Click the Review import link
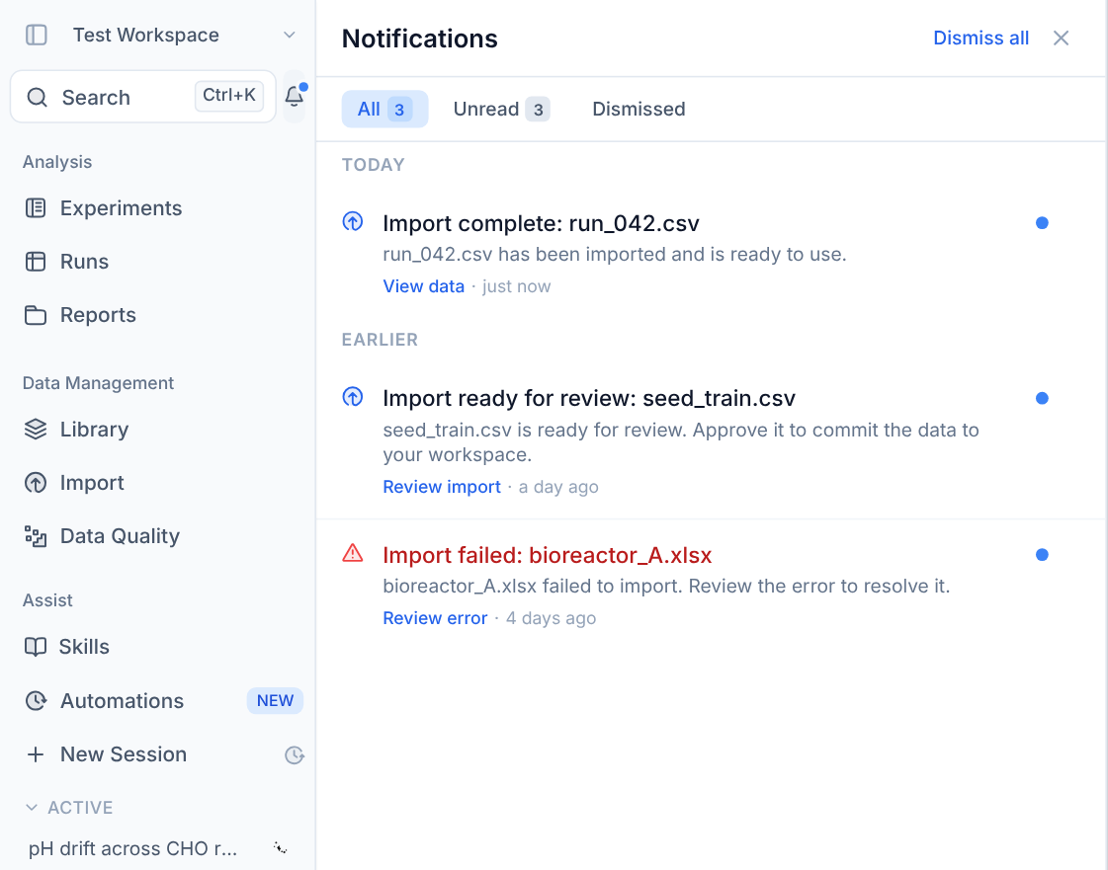The image size is (1108, 870). pos(442,487)
